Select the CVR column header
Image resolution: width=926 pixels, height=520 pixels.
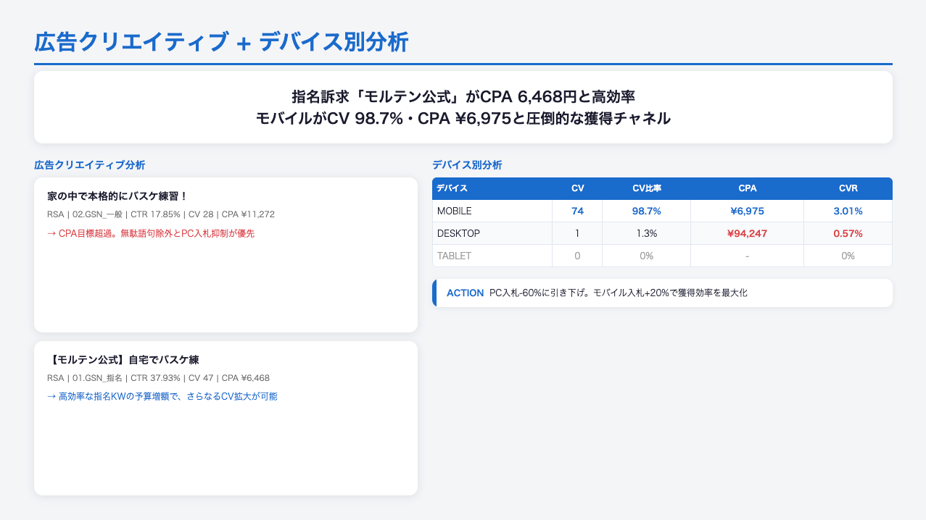tap(848, 188)
